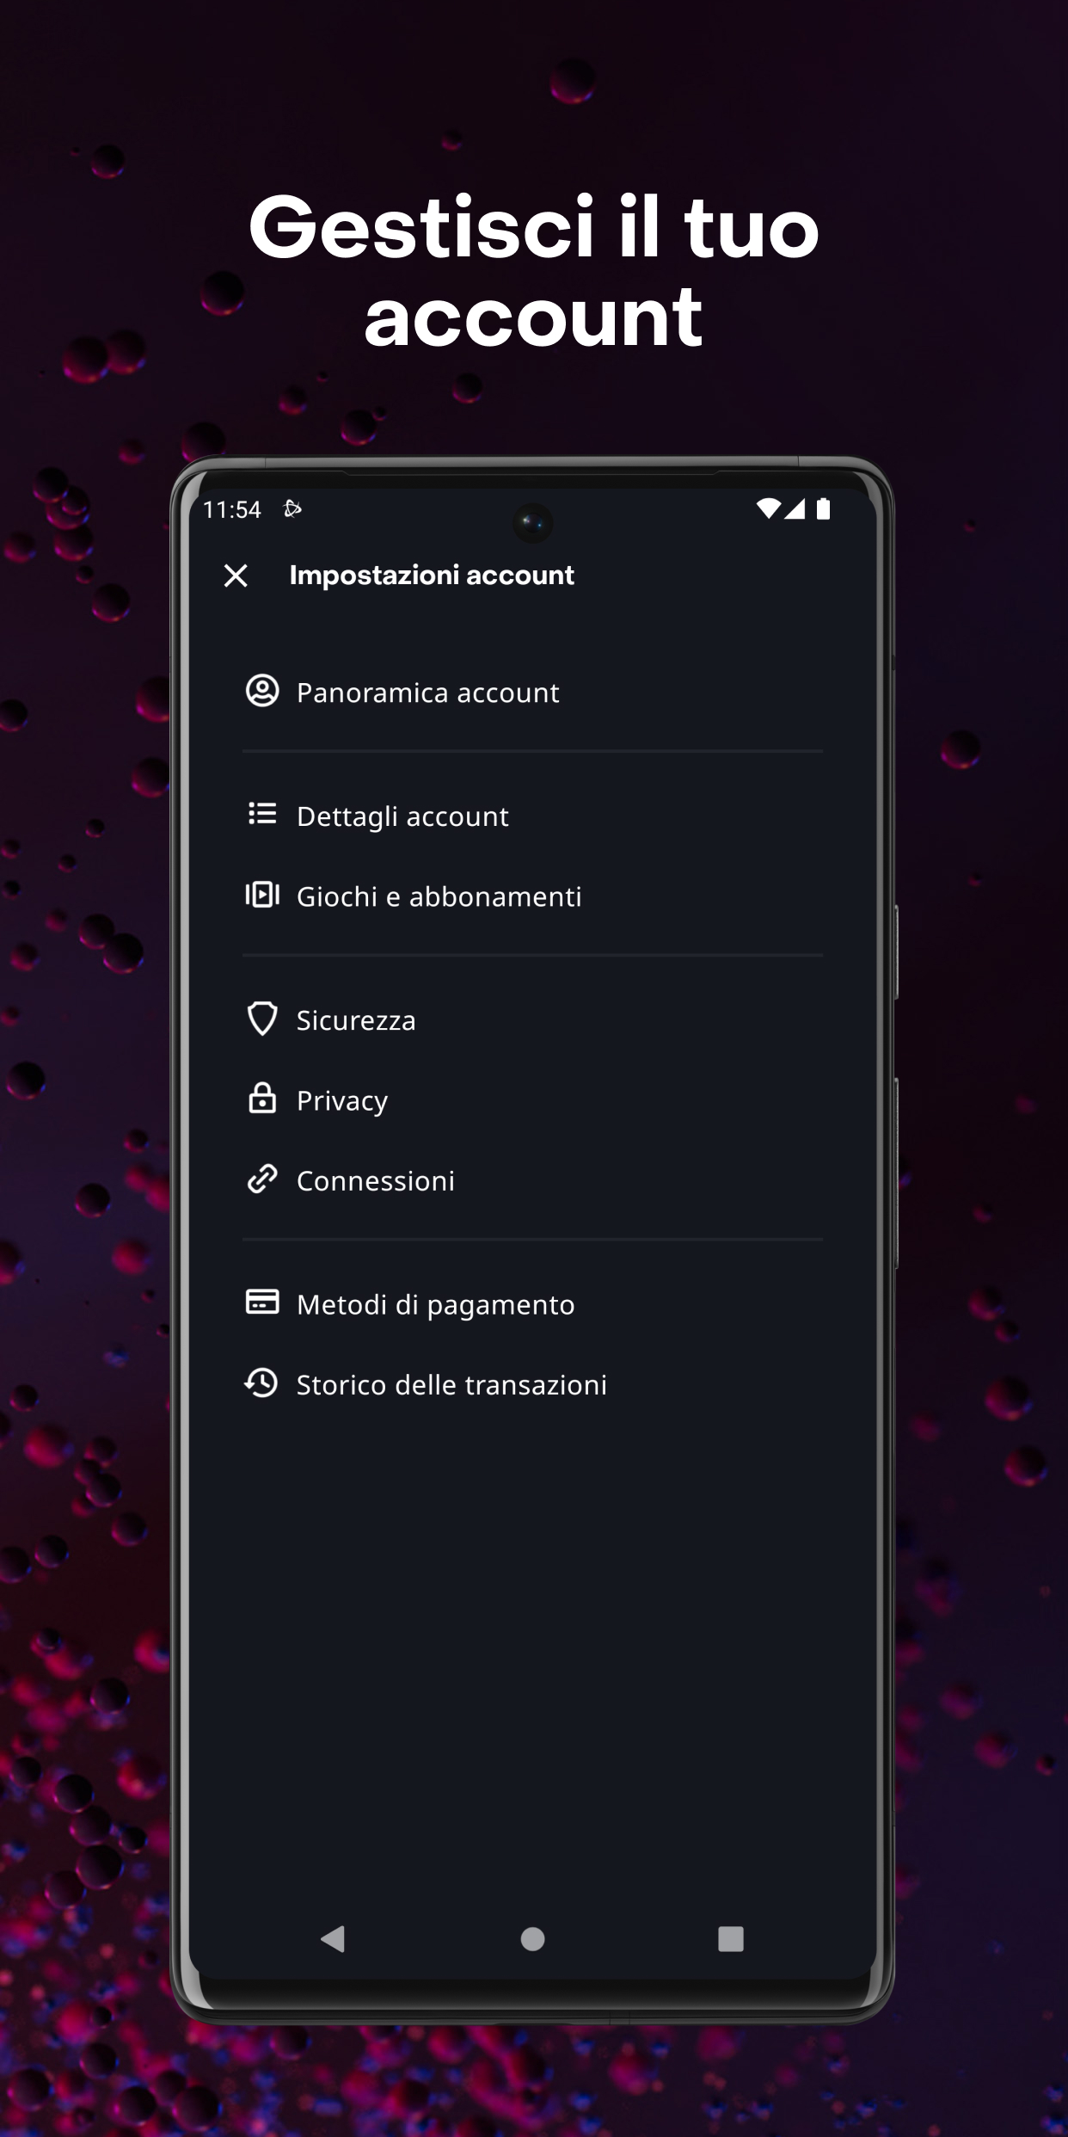Tap the Metodi di pagamento card icon

tap(262, 1303)
